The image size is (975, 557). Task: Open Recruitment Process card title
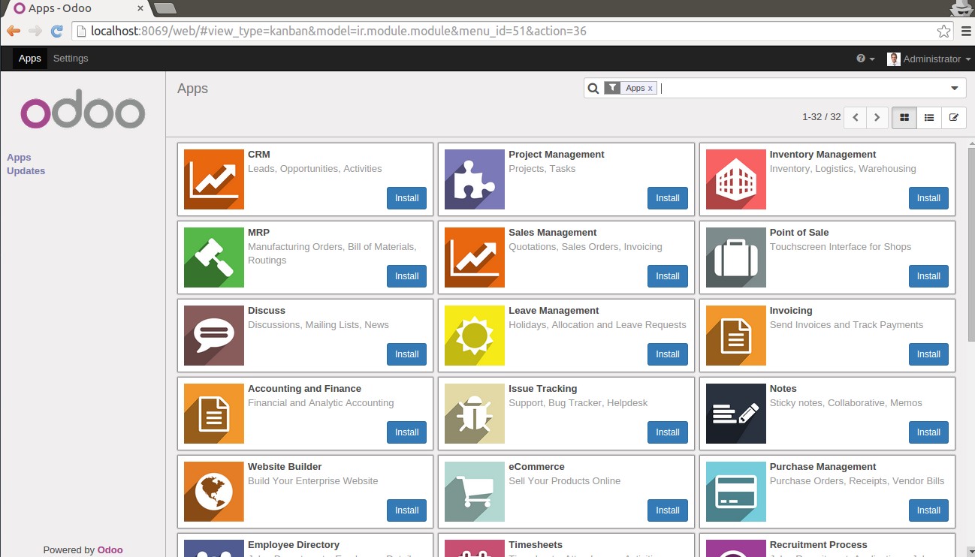pyautogui.click(x=818, y=545)
